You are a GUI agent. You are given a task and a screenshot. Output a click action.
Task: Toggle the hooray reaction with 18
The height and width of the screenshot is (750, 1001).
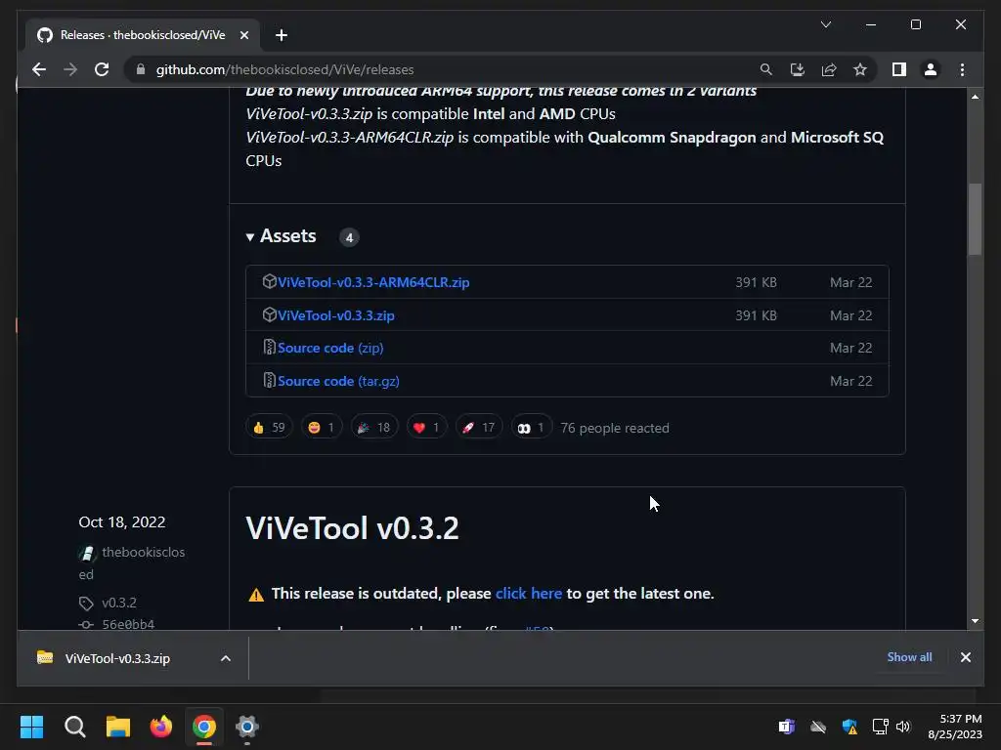coord(374,428)
